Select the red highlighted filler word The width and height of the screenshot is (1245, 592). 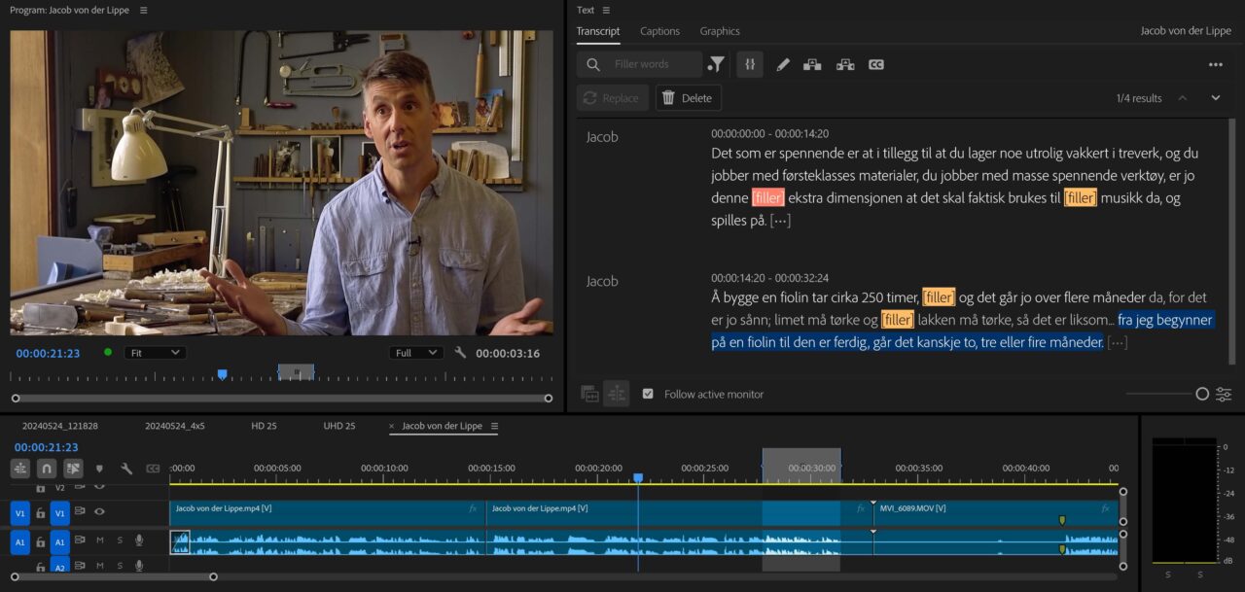(767, 197)
